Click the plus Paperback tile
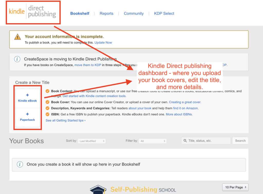 coord(27,117)
